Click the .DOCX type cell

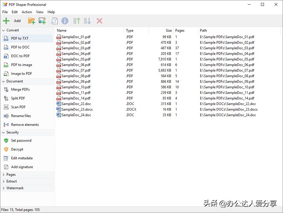tap(131, 109)
